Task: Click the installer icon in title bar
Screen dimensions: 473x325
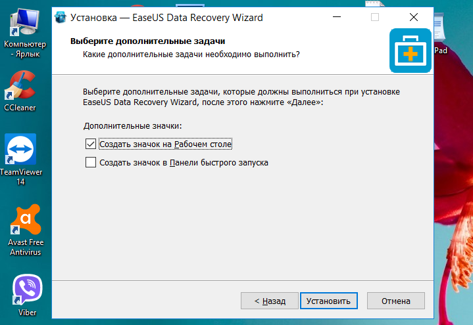Action: tap(61, 18)
